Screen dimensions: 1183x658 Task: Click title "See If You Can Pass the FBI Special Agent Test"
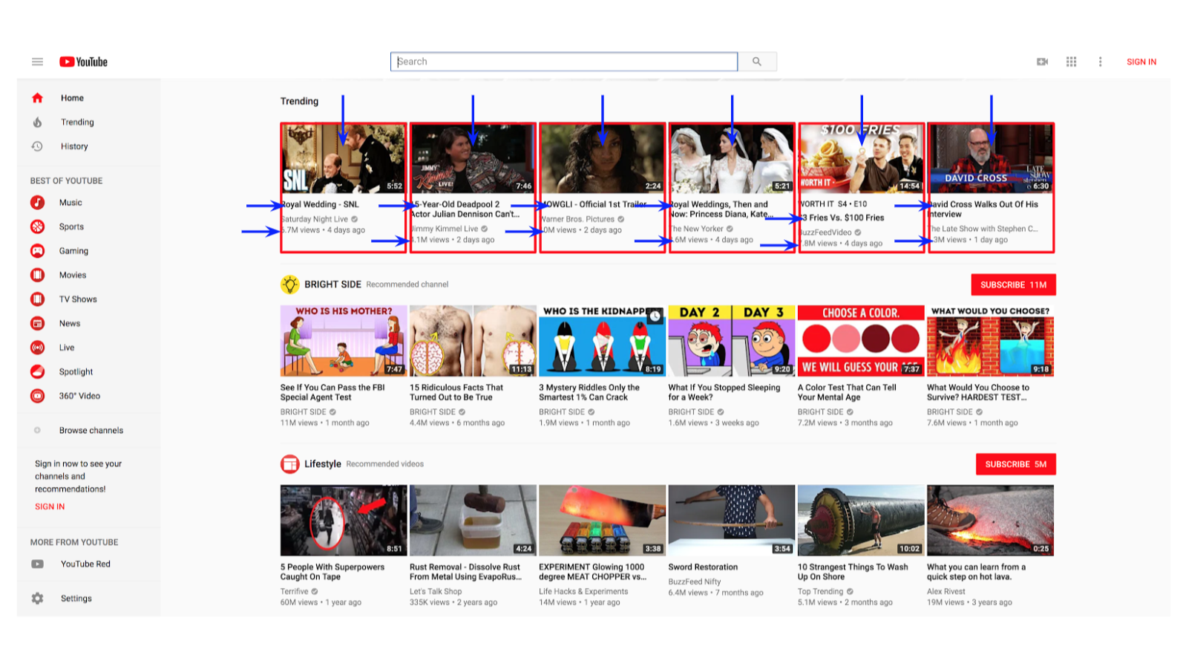click(x=332, y=392)
